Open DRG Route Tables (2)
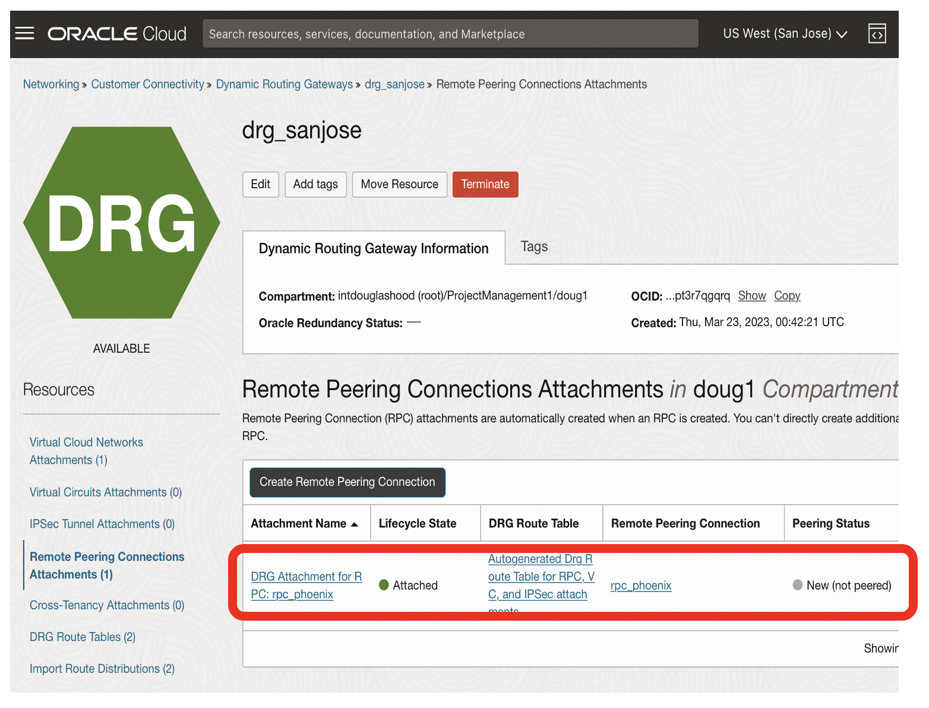 [83, 637]
